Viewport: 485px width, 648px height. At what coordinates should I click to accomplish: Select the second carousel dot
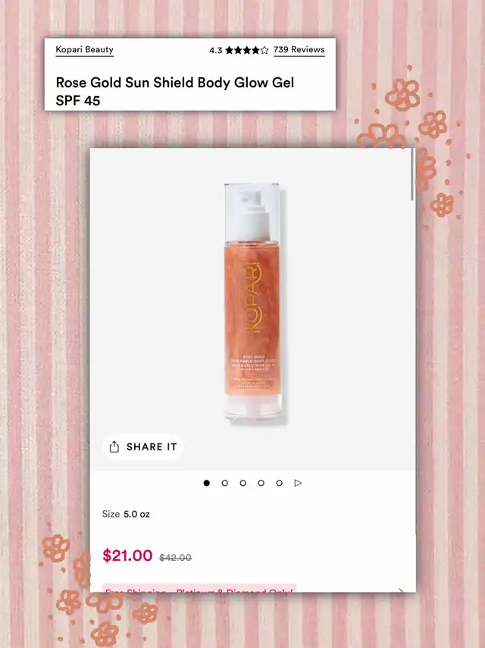click(x=225, y=483)
